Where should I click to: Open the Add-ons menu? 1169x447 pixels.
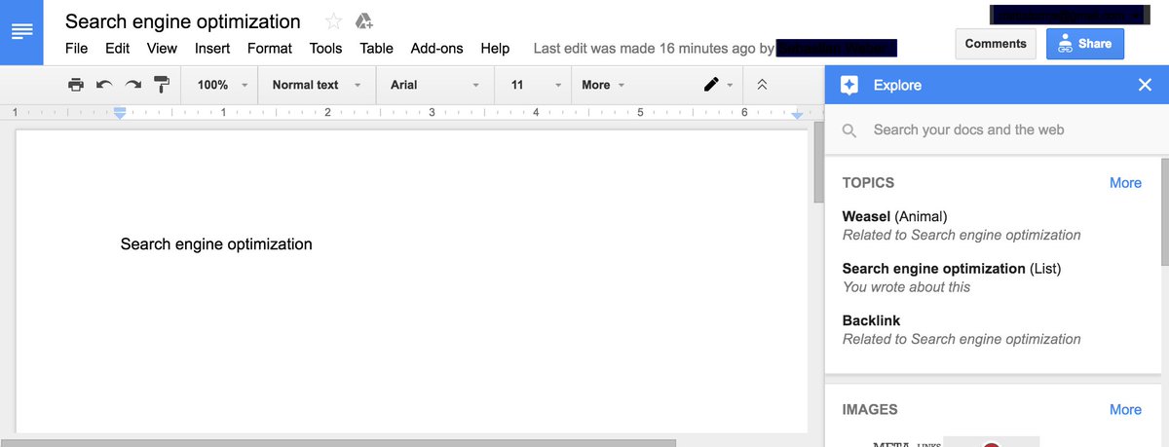(437, 48)
